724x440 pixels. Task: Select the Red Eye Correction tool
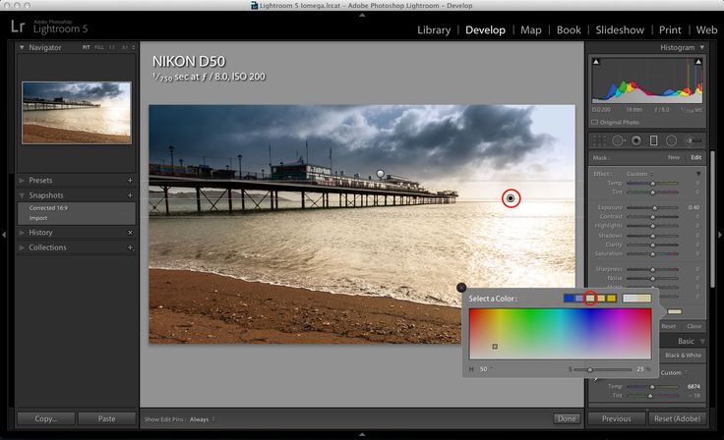tap(636, 140)
